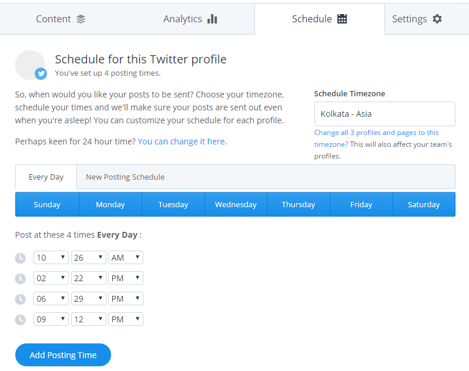This screenshot has width=469, height=371.
Task: Select the New Posting Schedule tab
Action: [125, 177]
